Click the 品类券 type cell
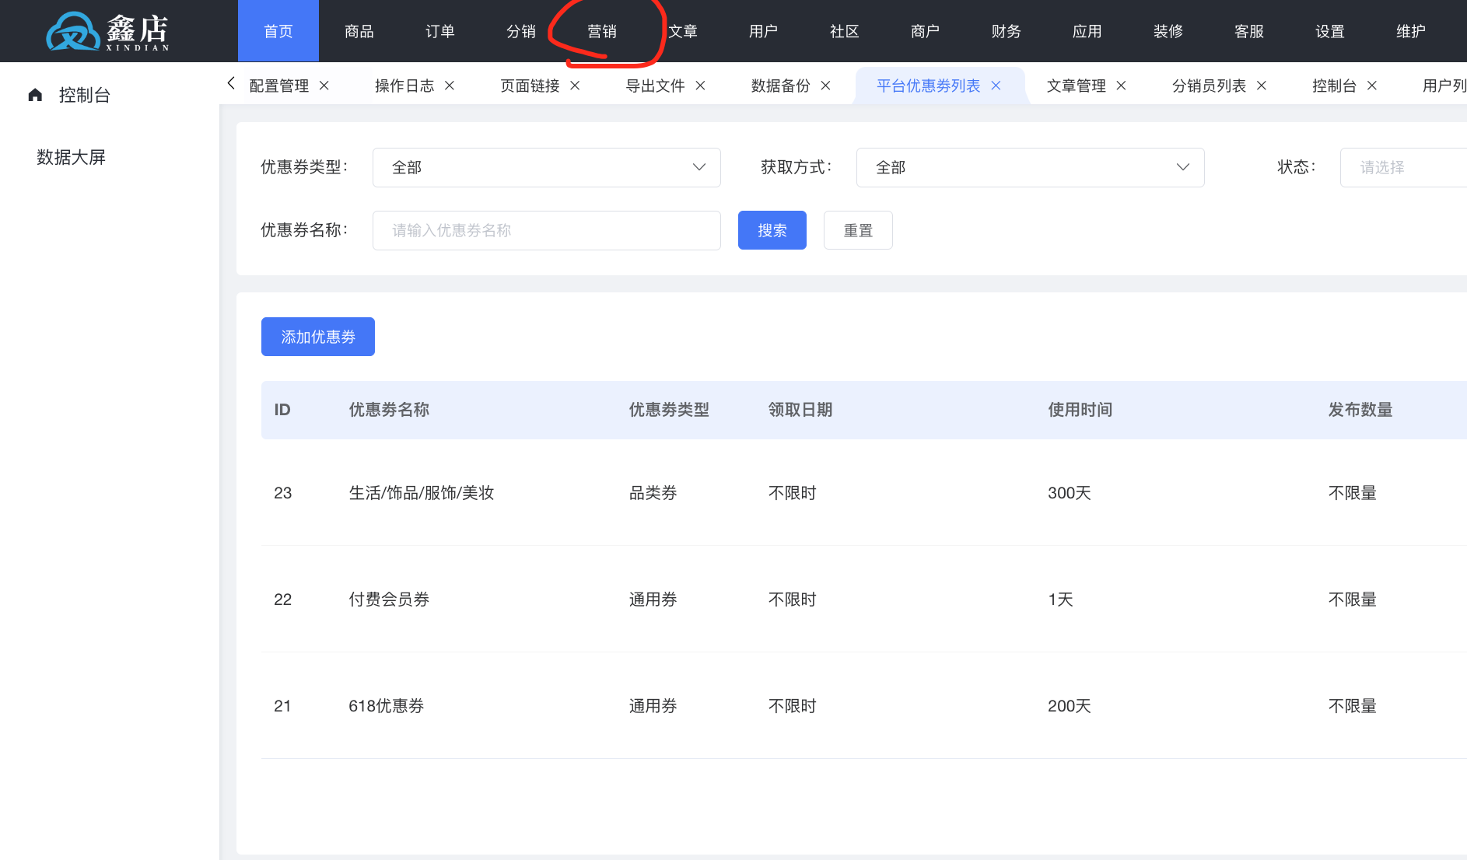Screen dimensions: 1467x860 click(653, 493)
